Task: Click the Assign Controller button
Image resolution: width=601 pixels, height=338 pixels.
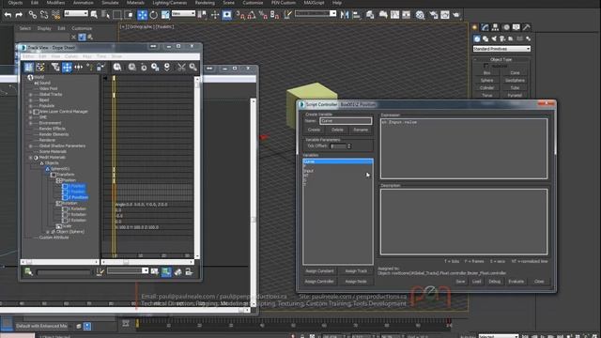Action: pyautogui.click(x=319, y=282)
